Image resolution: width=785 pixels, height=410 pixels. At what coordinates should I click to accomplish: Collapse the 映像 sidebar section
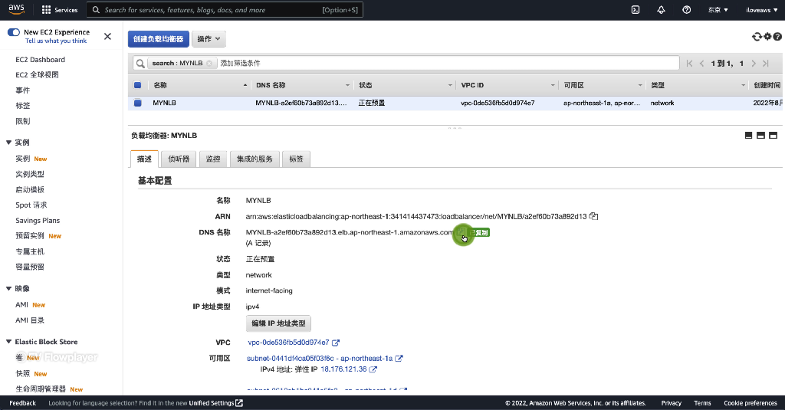tap(8, 288)
